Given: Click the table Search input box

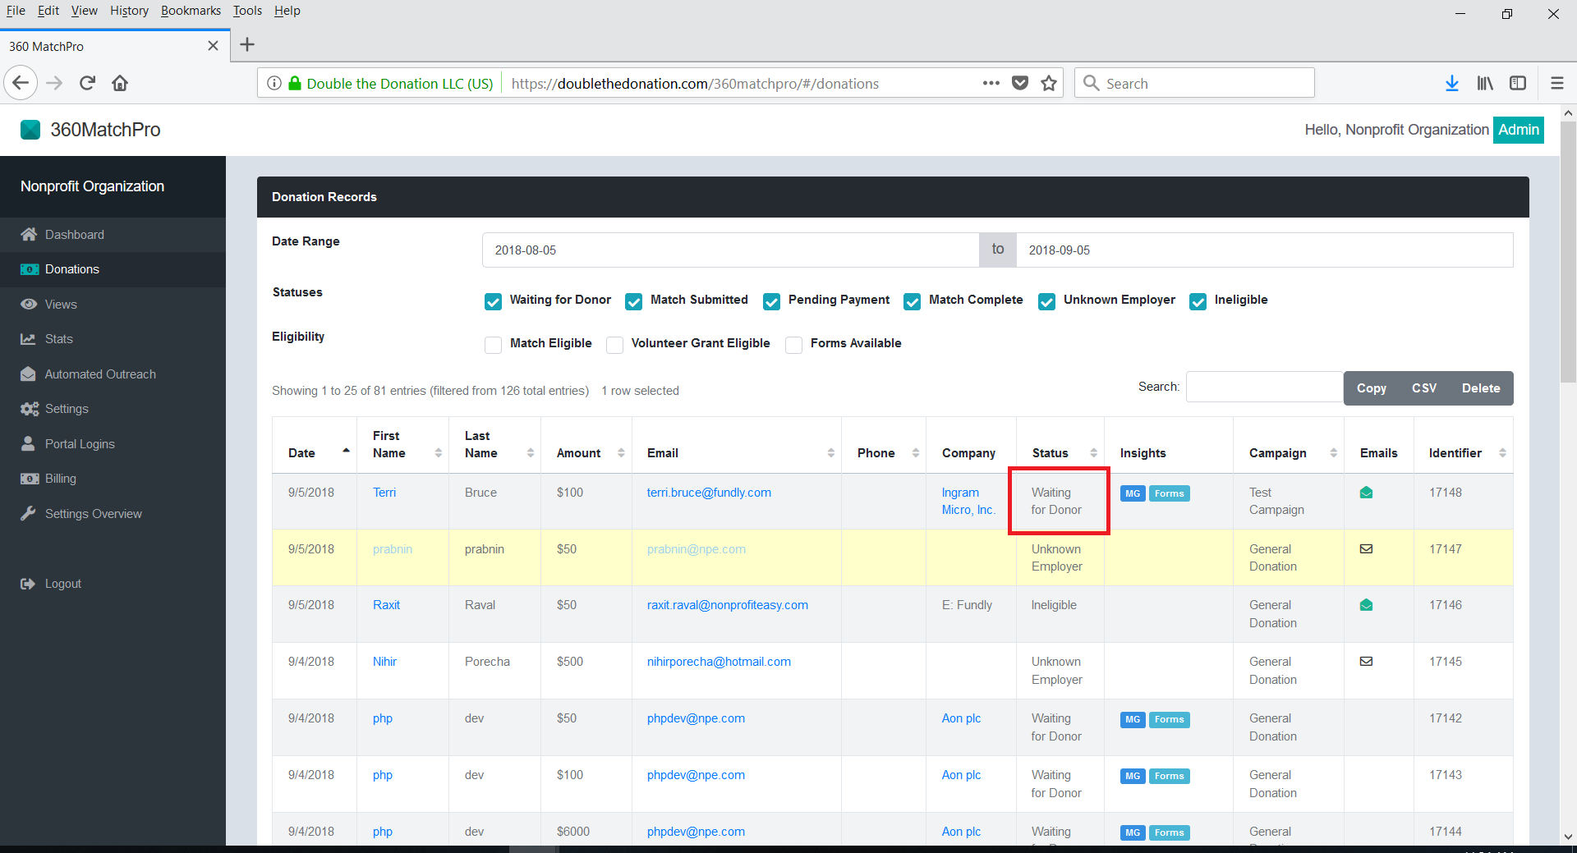Looking at the screenshot, I should click(1265, 387).
